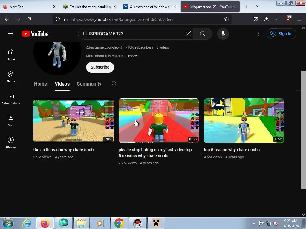Open YouTube settings three-dot menu

coord(258,34)
